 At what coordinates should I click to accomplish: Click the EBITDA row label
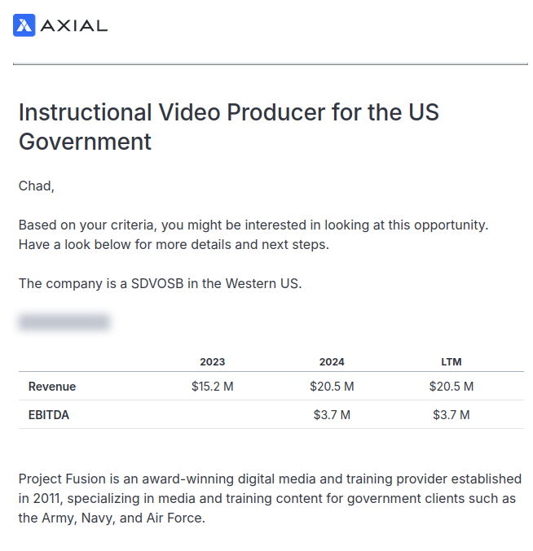[x=49, y=415]
